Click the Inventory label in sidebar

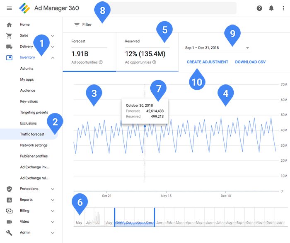[27, 57]
